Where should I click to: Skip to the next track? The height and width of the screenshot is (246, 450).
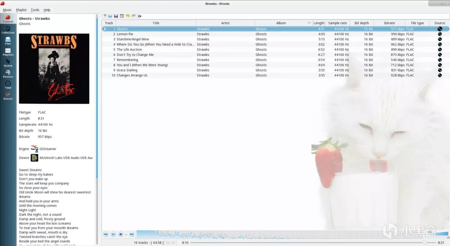(x=131, y=234)
